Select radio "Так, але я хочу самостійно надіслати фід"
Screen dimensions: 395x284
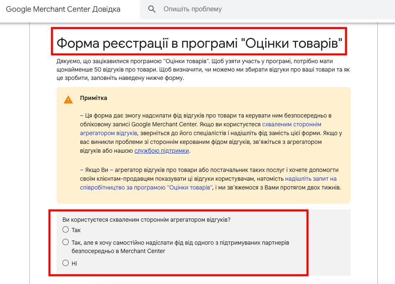pos(65,242)
